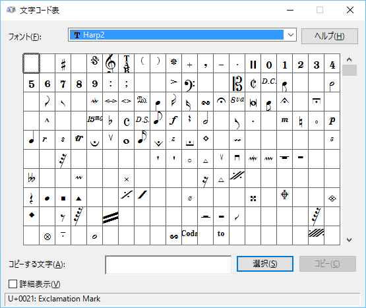Choose the D.C. symbol cell
The height and width of the screenshot is (308, 366).
[268, 82]
